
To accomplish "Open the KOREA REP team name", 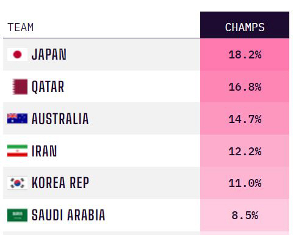I will coord(60,183).
